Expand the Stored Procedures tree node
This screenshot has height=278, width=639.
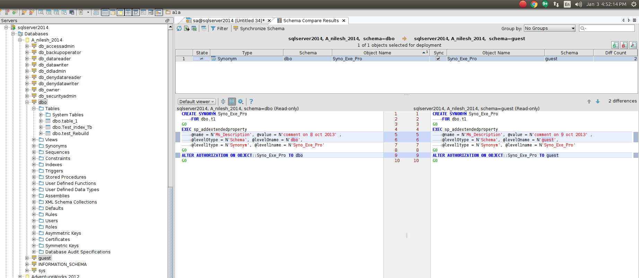(x=34, y=177)
